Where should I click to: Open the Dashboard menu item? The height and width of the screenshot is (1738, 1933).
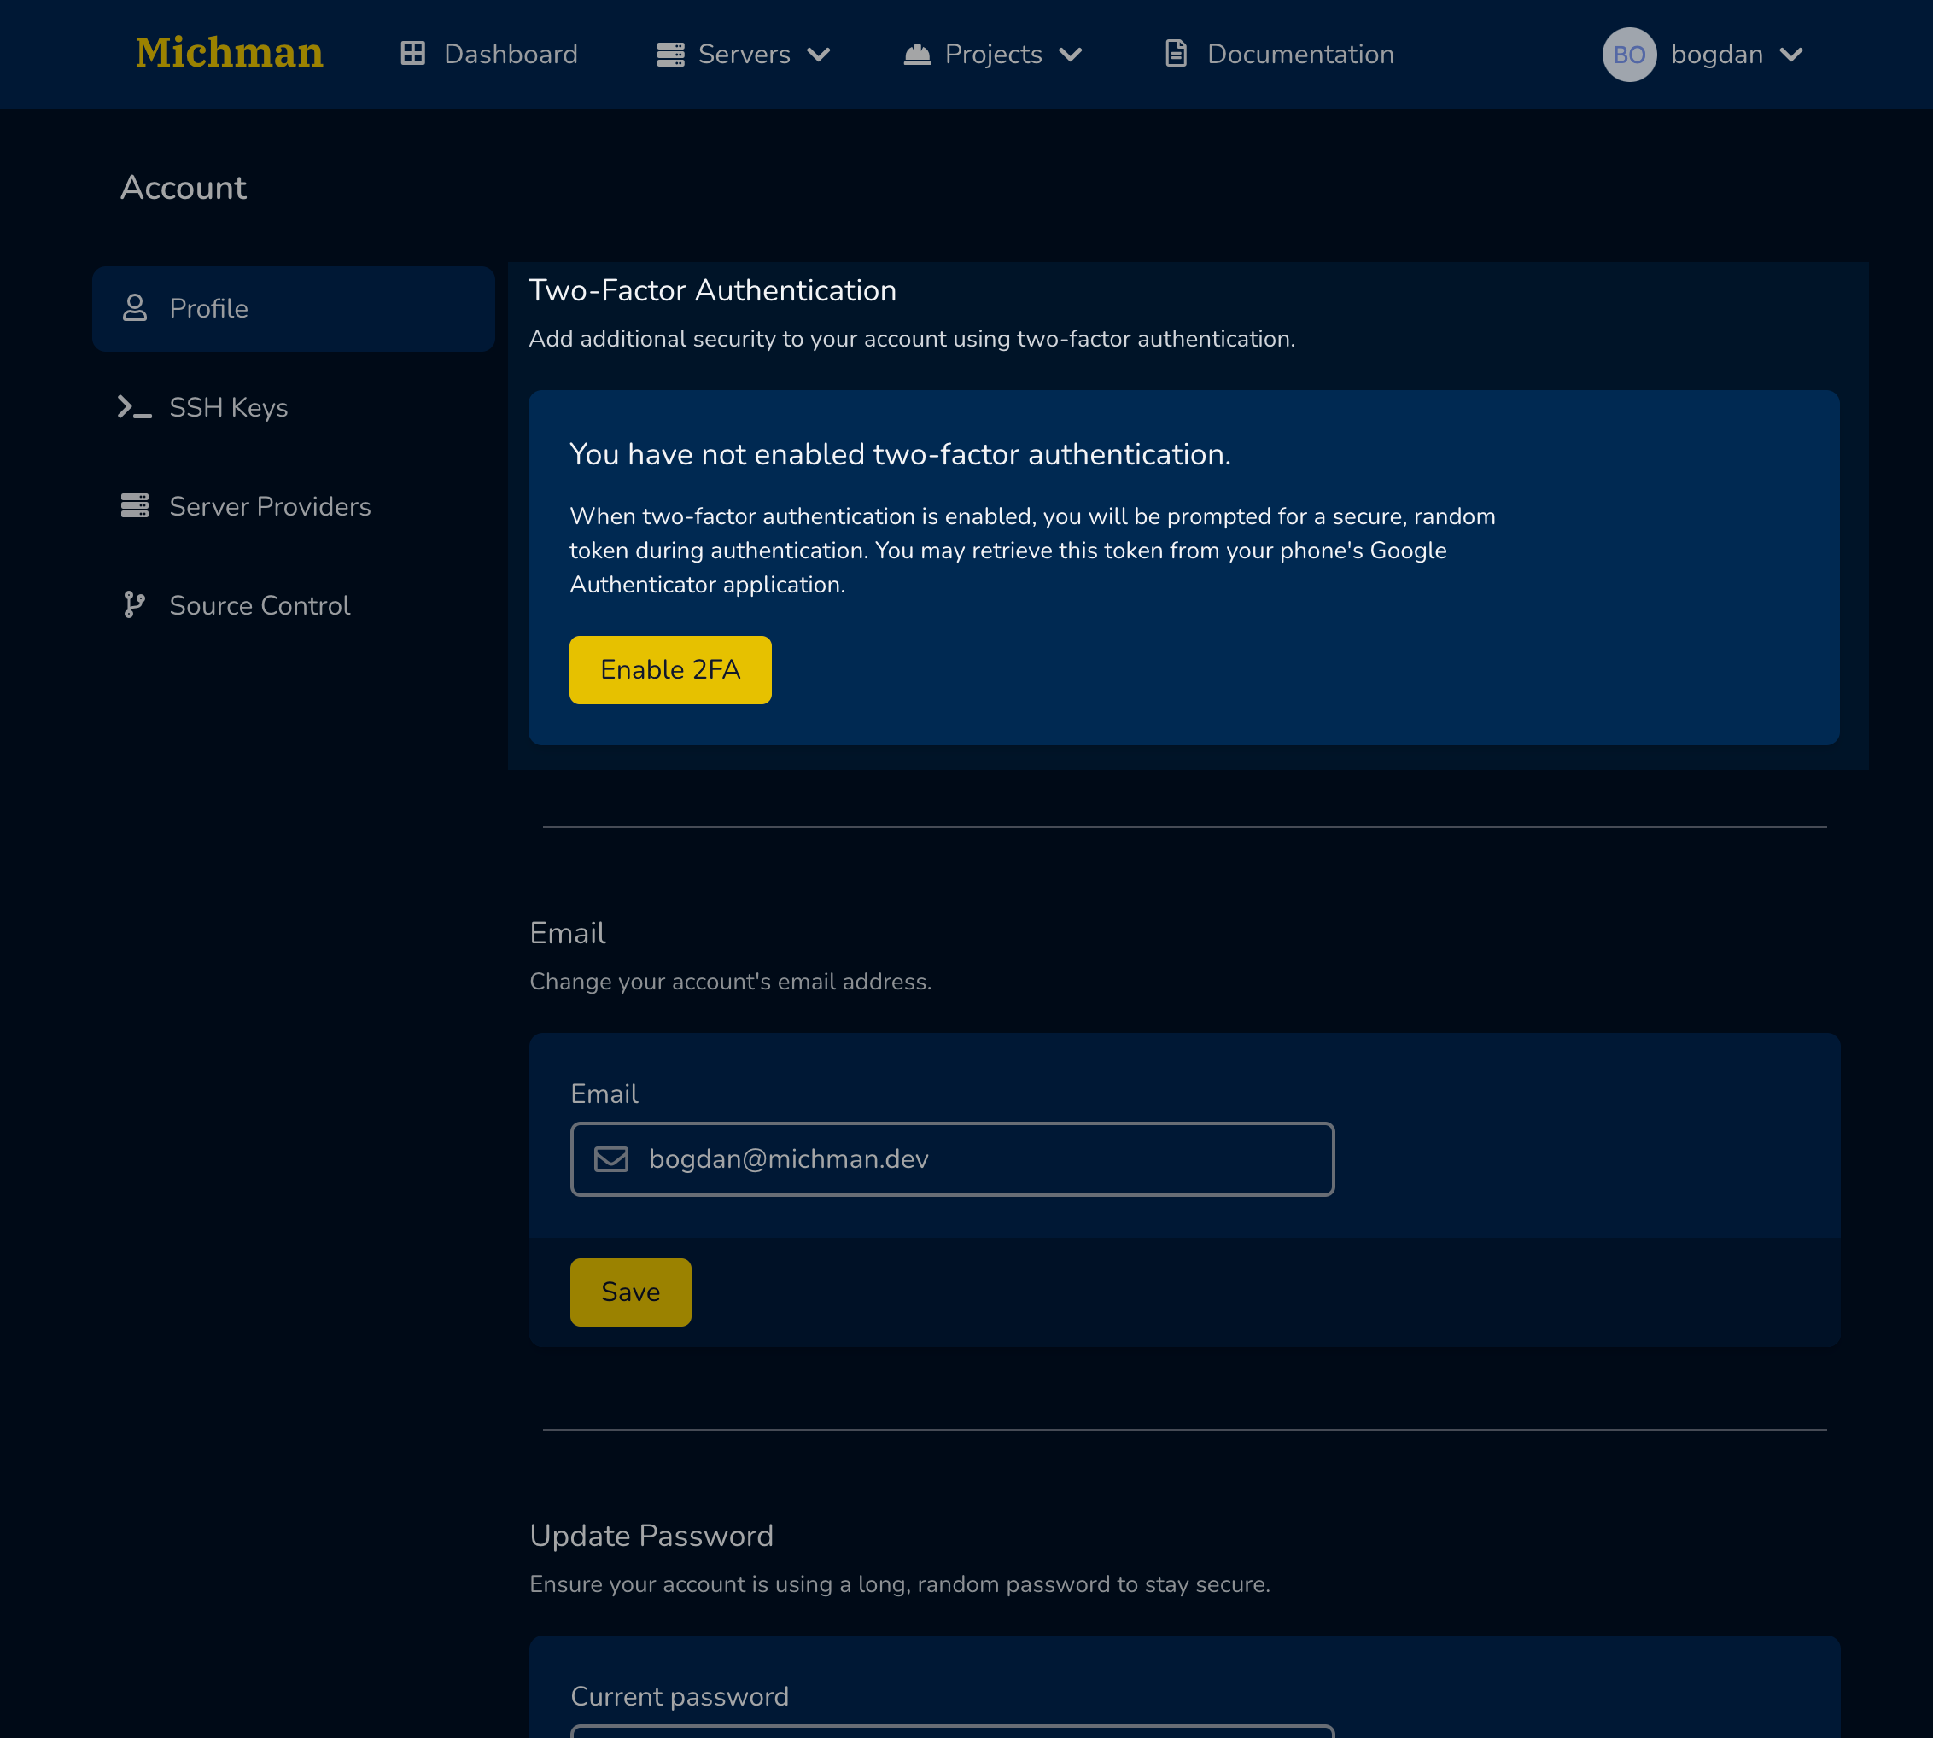point(510,55)
